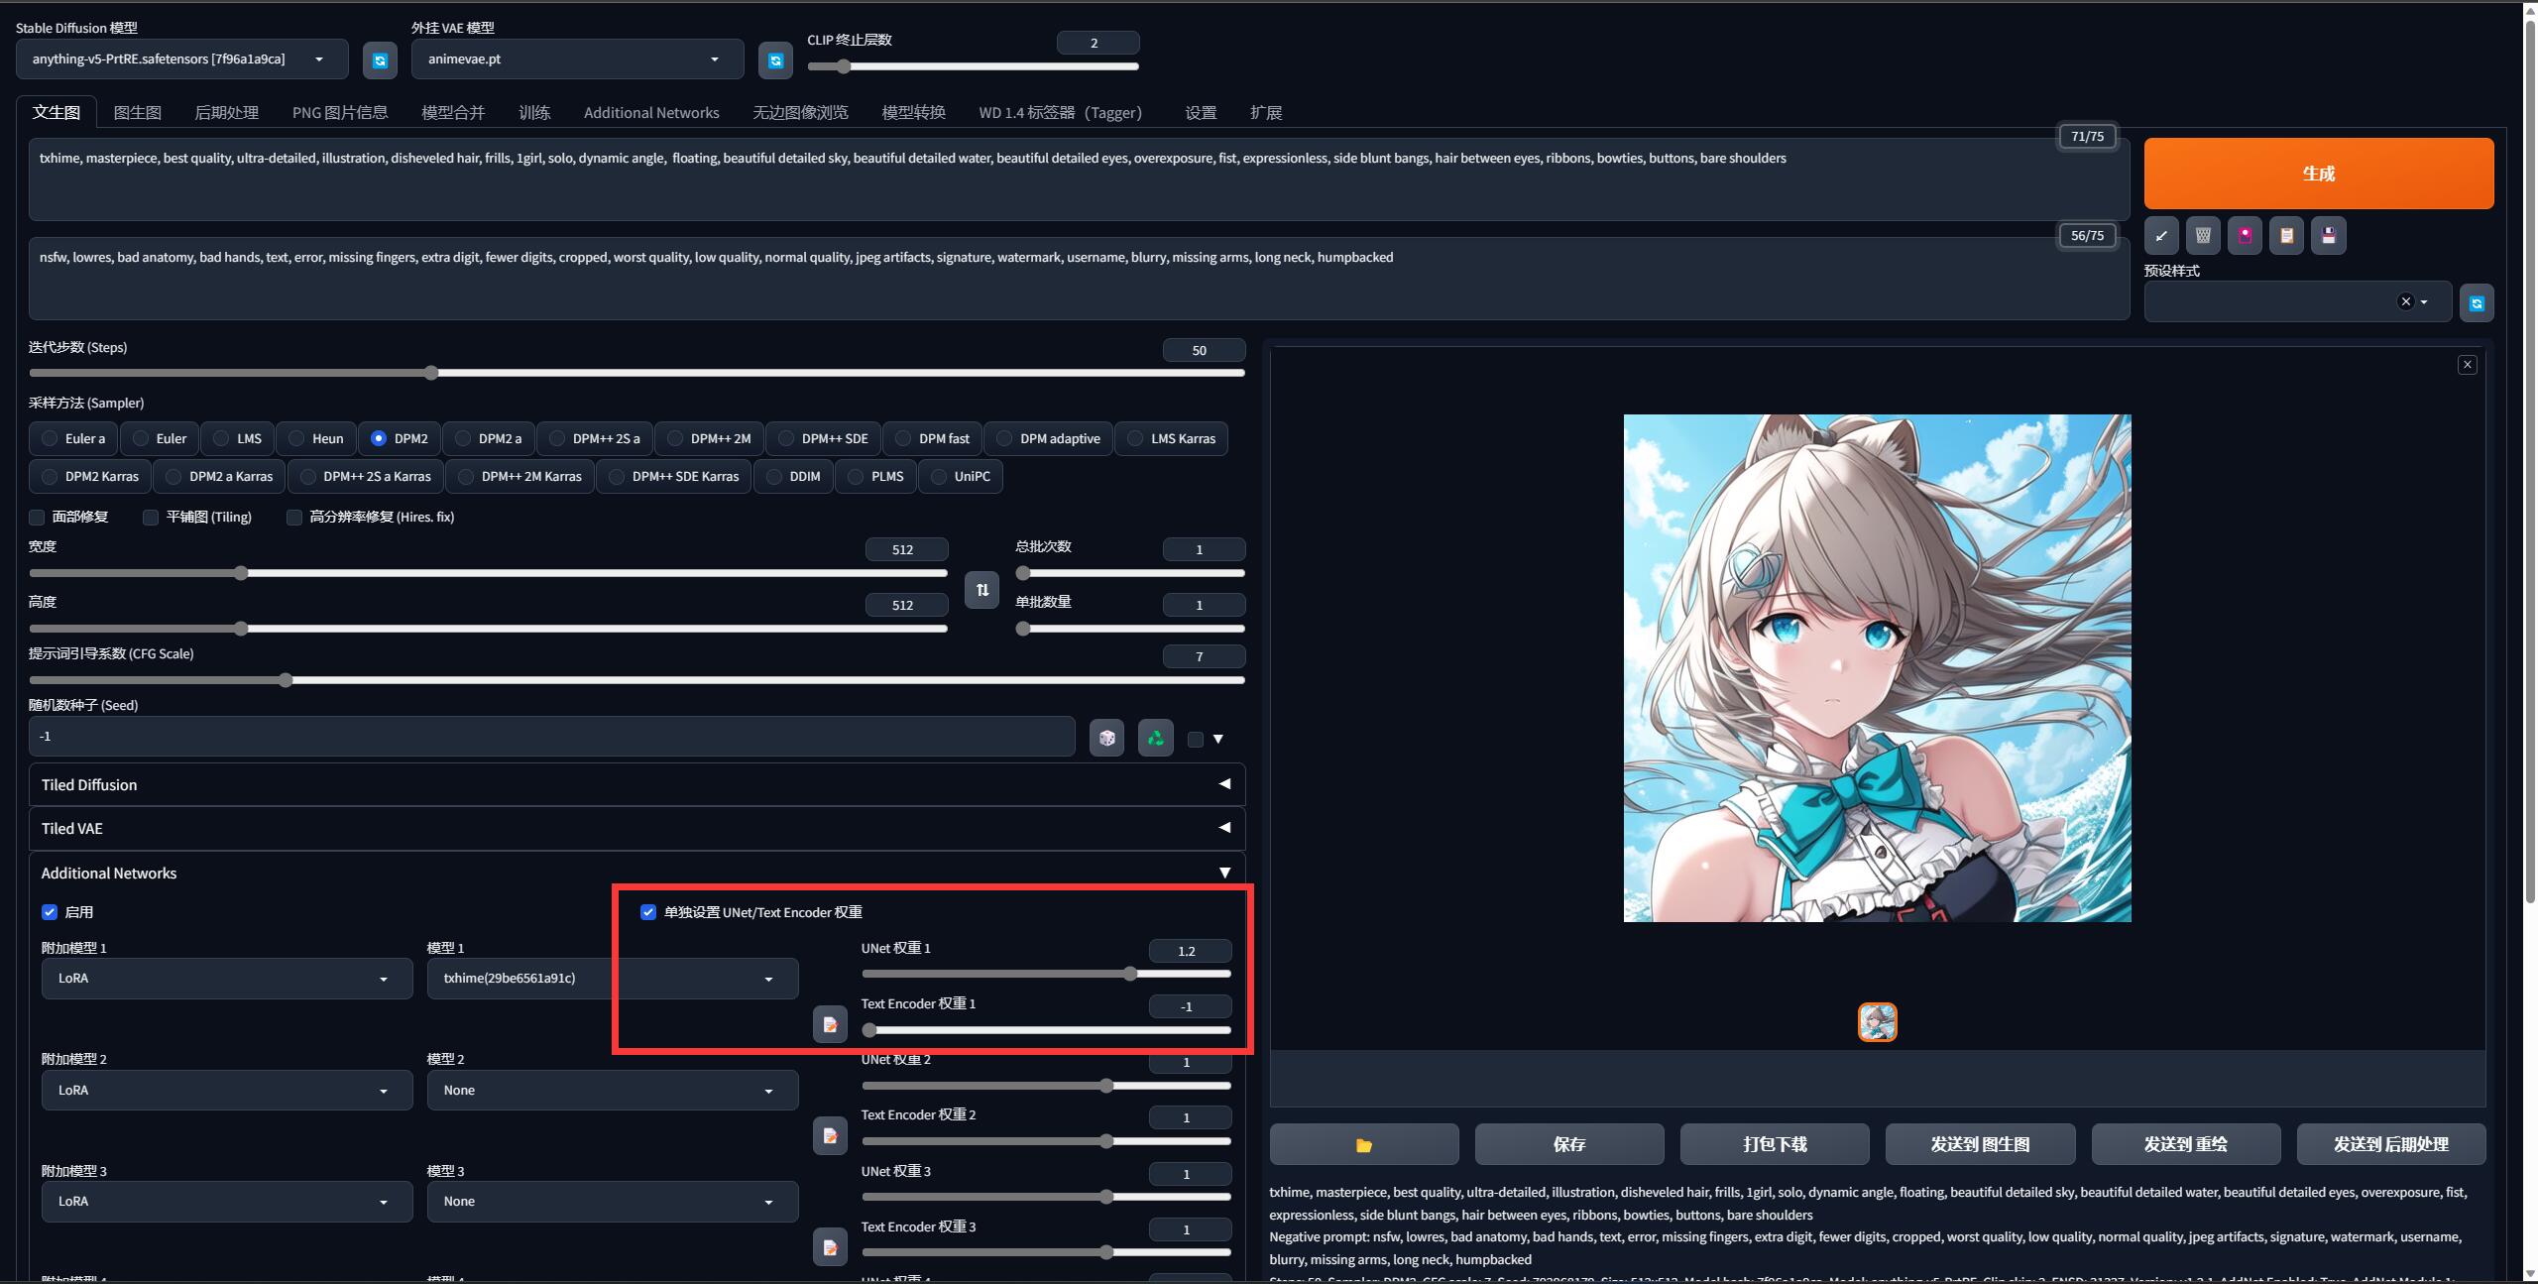
Task: Open extra networks with the pink icon
Action: coord(2245,235)
